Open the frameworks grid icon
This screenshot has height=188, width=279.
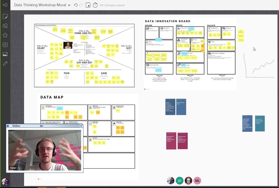coord(5,45)
